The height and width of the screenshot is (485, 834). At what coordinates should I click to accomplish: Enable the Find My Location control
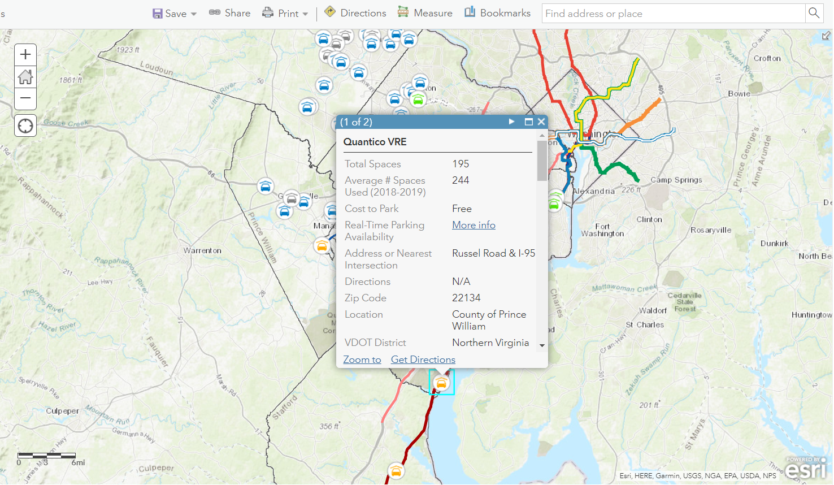coord(25,125)
